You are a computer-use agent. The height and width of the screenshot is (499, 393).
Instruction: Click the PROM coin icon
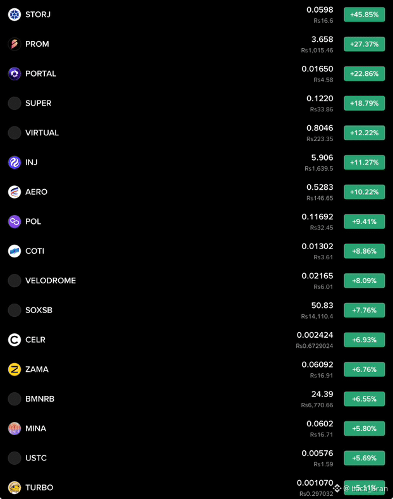pos(15,44)
